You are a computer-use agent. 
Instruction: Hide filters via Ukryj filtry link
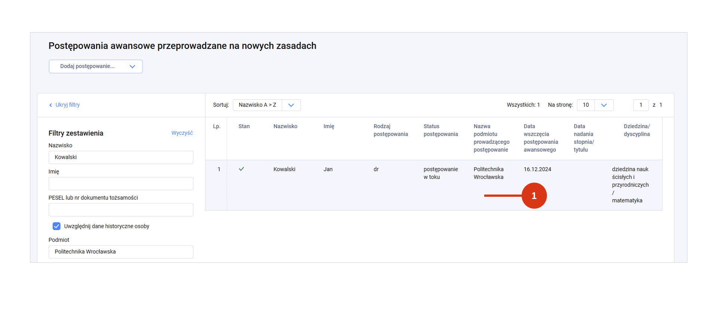tap(67, 105)
